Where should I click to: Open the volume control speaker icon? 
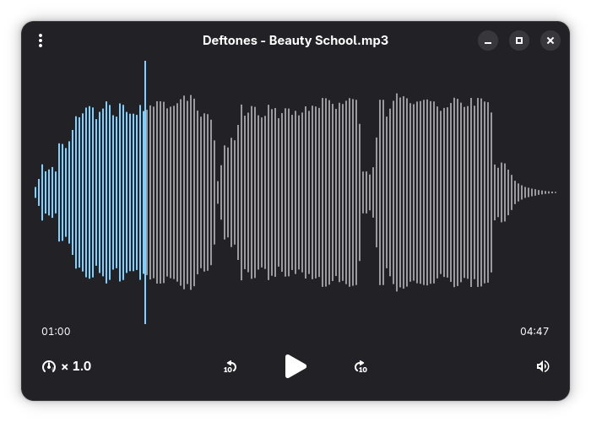[x=543, y=366]
